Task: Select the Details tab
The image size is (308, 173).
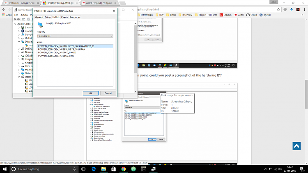Action: coord(56,17)
